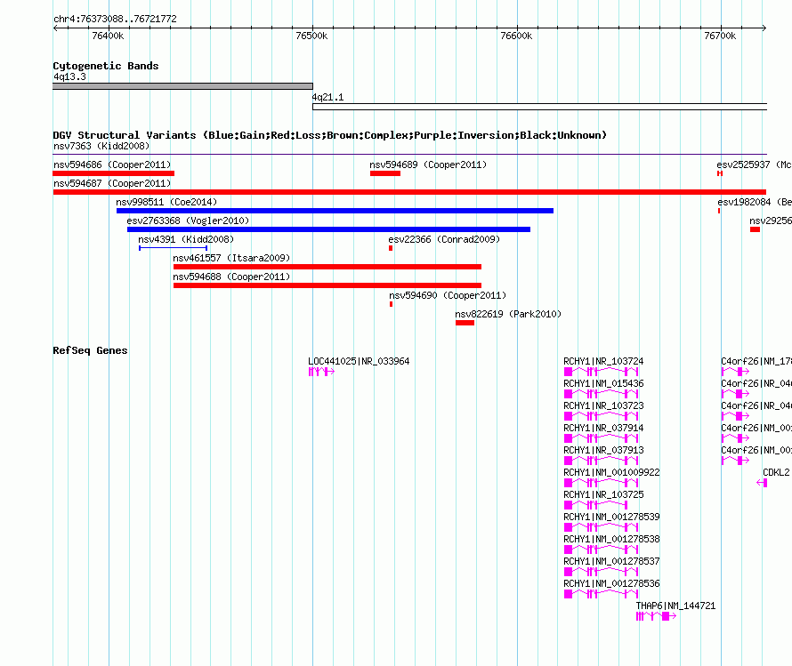This screenshot has height=666, width=792.
Task: Click the tiny red esv22366 marker
Action: click(x=391, y=248)
